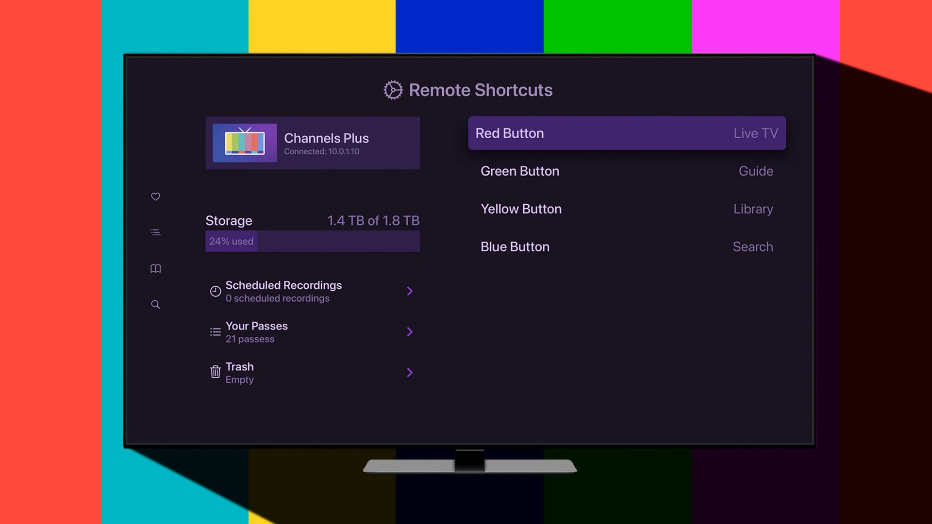
Task: Open Your Passes using the arrow chevron
Action: coord(410,331)
